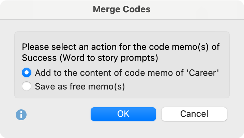The height and width of the screenshot is (138, 244).
Task: Click the 'Merge Codes' heading text
Action: [x=122, y=9]
